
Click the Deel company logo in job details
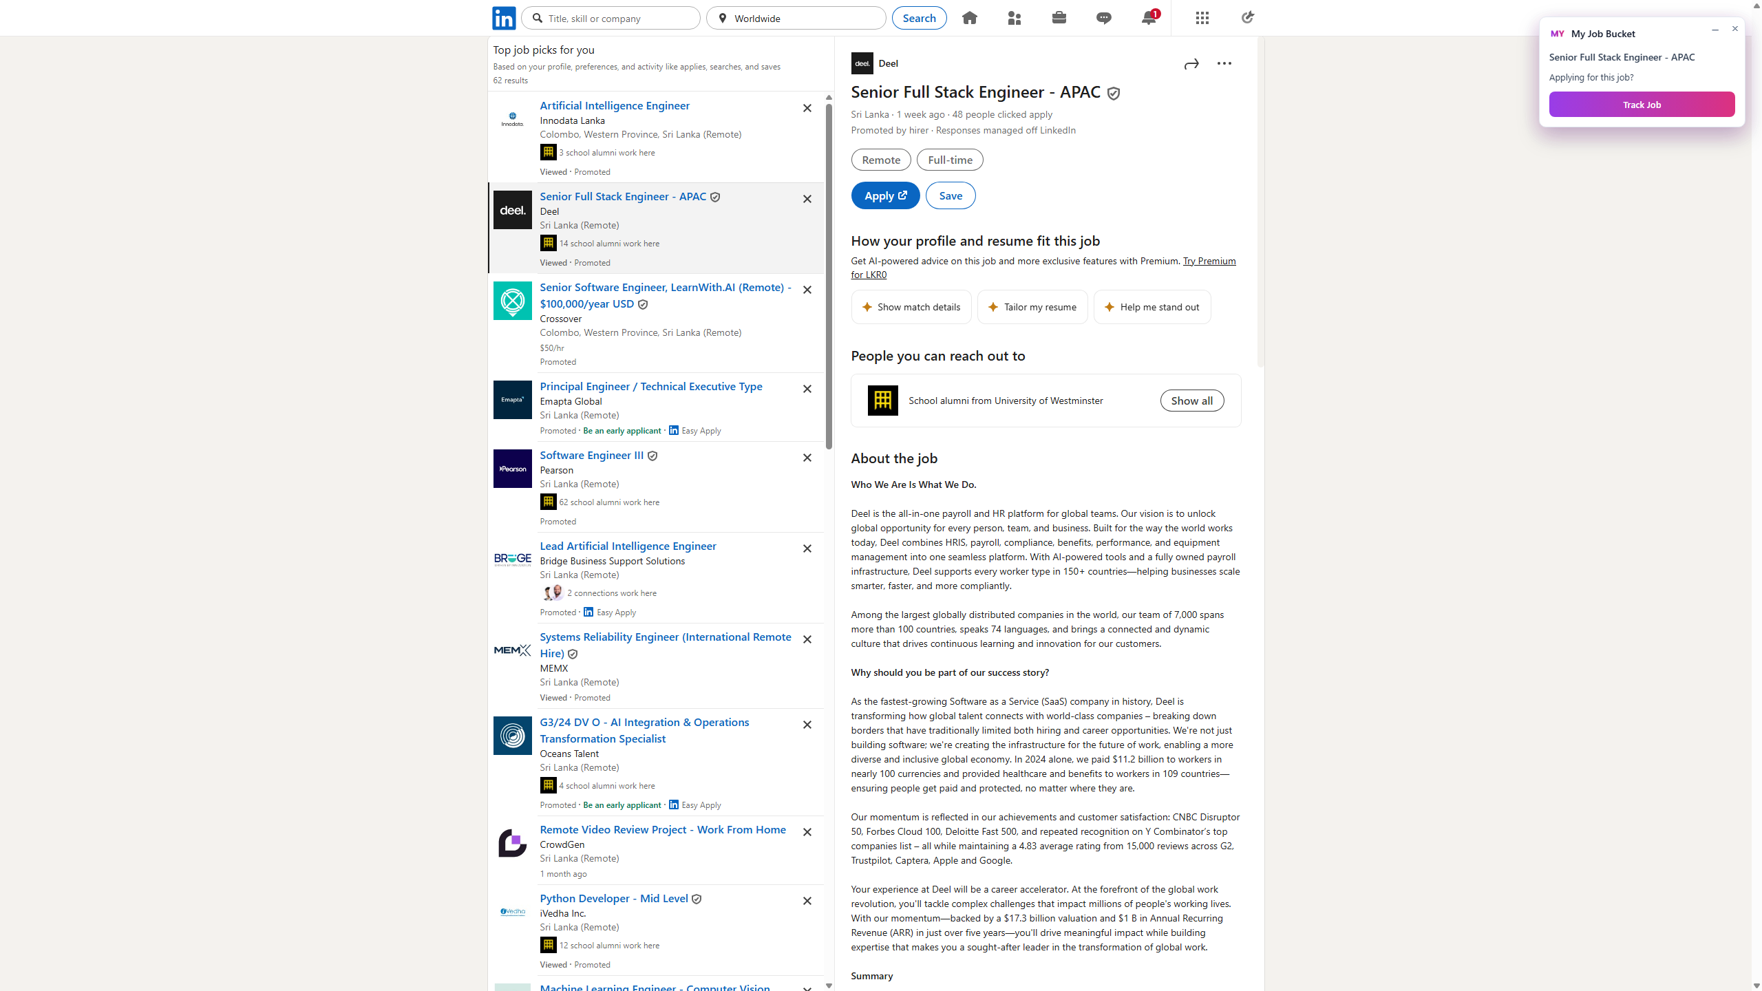[862, 63]
